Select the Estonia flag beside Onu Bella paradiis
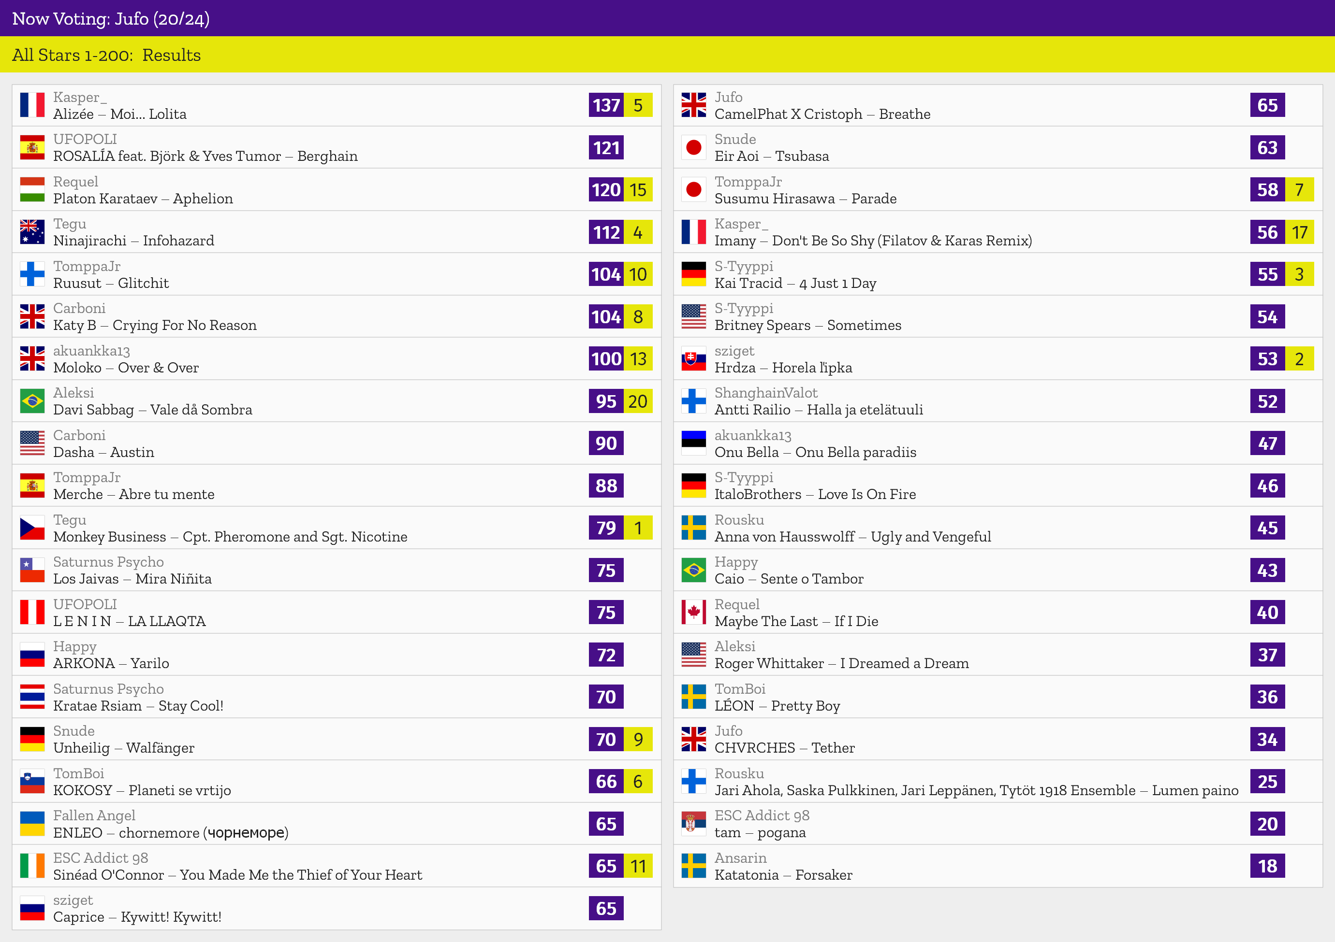Screen dimensions: 1335x942 tap(694, 443)
